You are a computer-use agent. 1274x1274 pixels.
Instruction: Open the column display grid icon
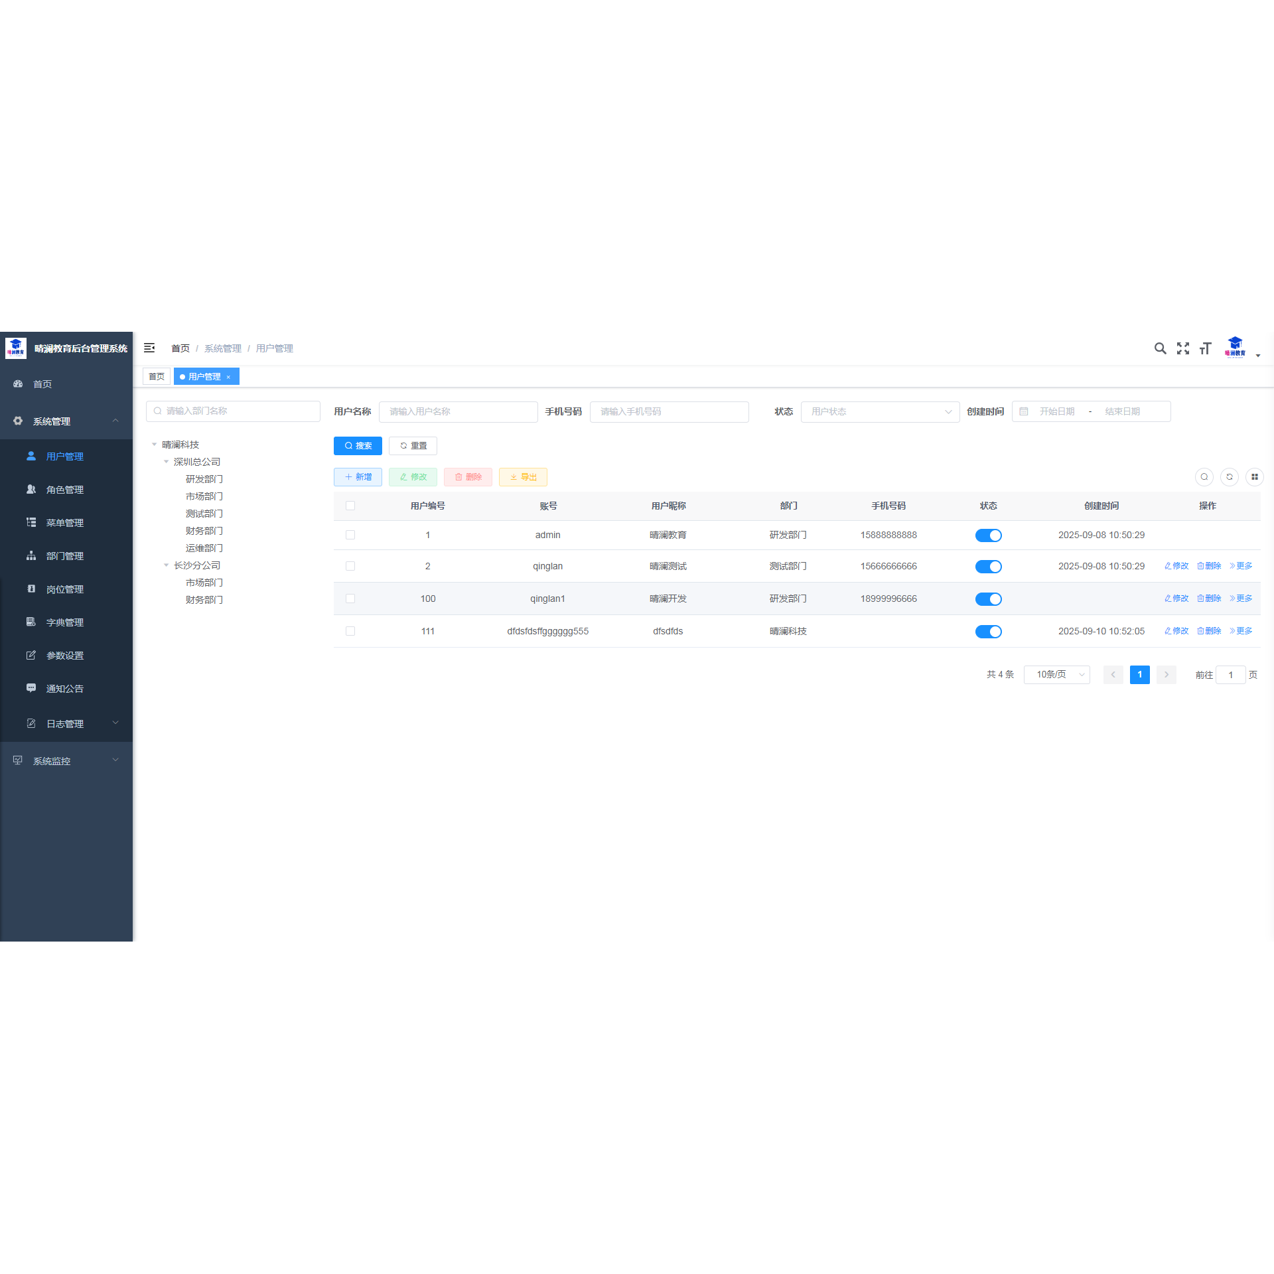pyautogui.click(x=1254, y=477)
